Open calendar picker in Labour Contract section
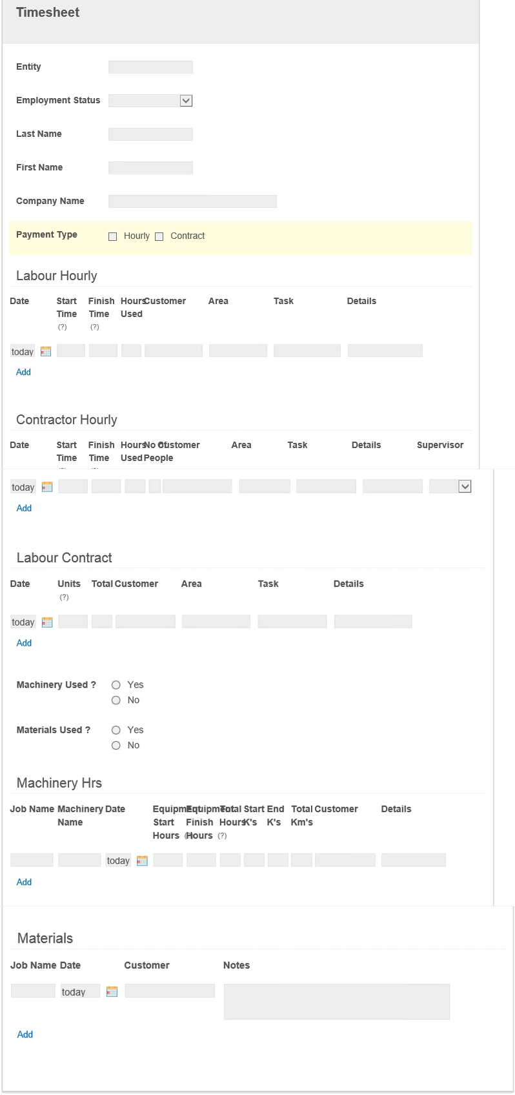Screen dimensions: 515x1095 47,622
